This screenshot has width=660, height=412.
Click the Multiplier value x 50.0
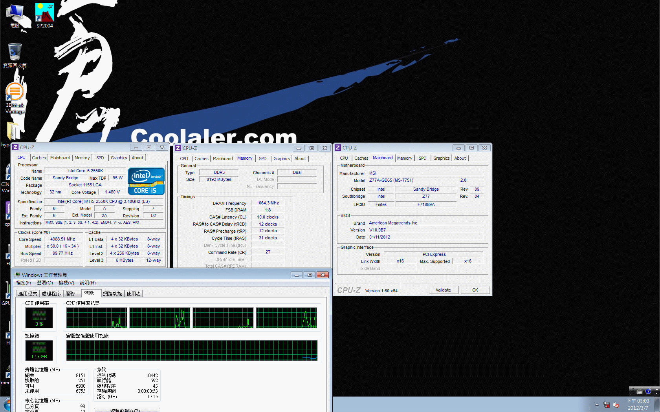tap(63, 246)
